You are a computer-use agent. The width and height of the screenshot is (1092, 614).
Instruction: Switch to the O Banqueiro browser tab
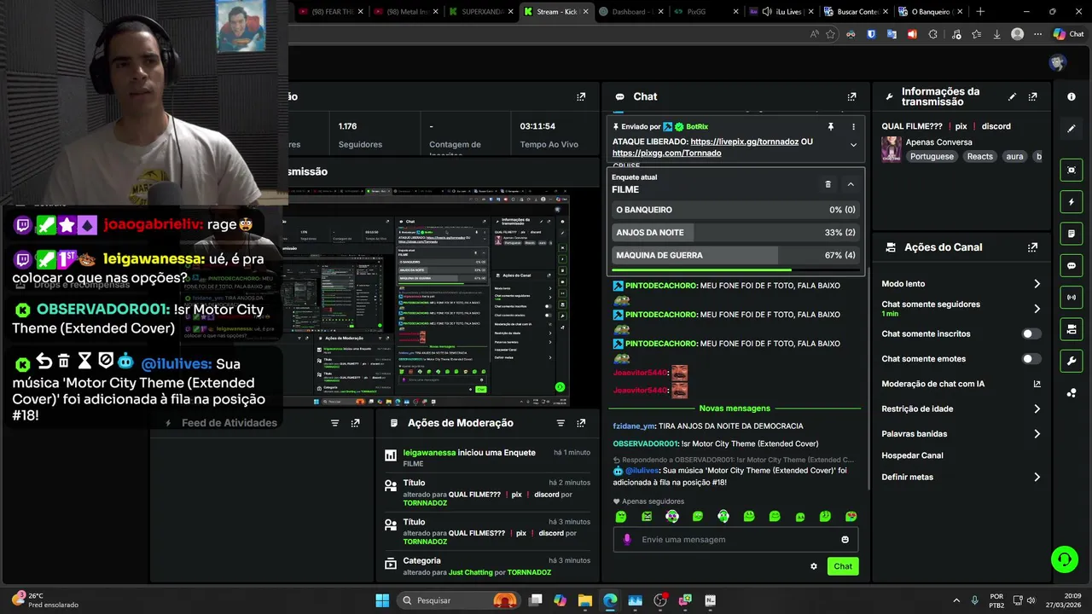[932, 12]
